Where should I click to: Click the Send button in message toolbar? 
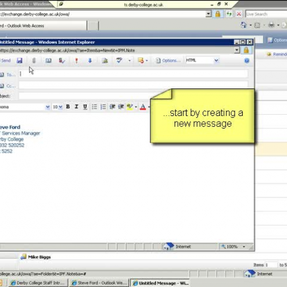tap(5, 60)
